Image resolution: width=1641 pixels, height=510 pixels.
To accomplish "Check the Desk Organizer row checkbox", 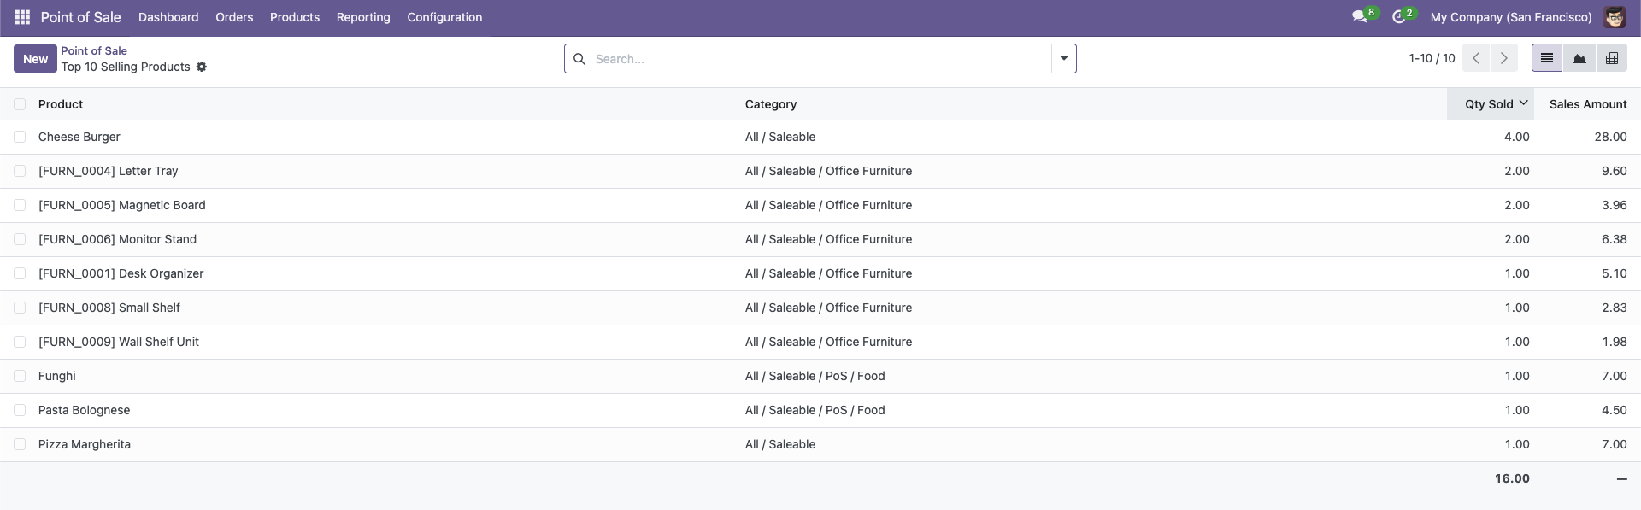I will click(20, 273).
